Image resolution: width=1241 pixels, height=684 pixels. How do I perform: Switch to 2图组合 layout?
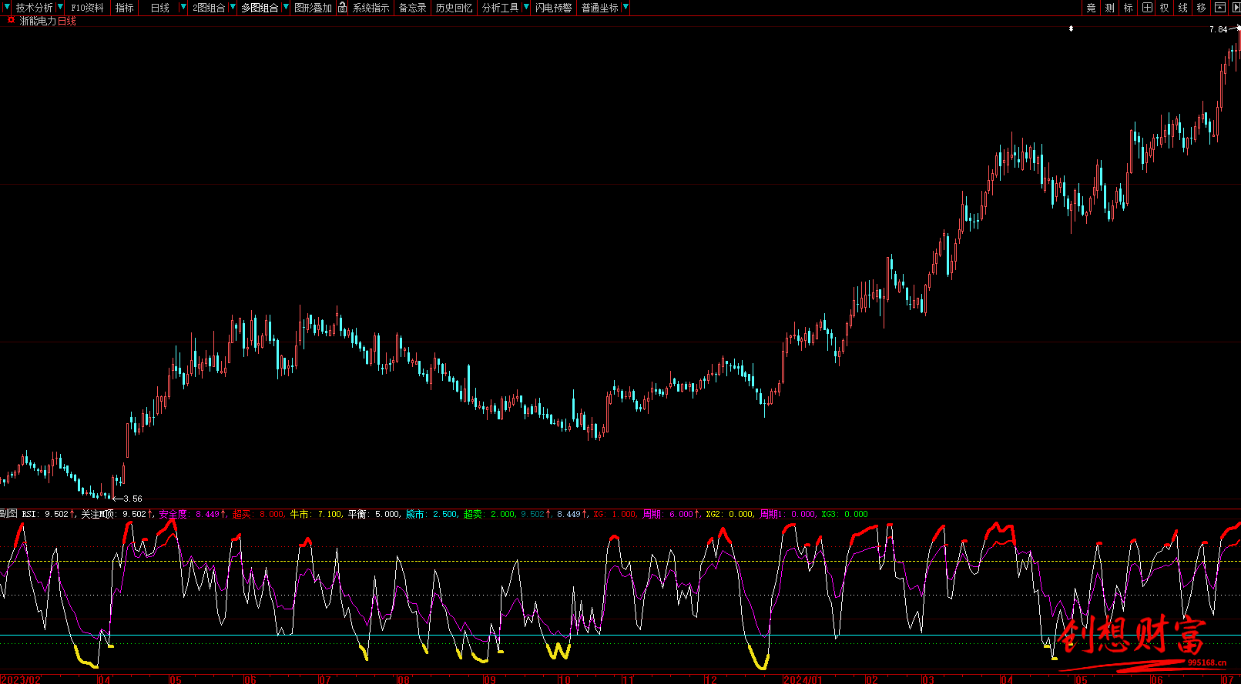209,8
